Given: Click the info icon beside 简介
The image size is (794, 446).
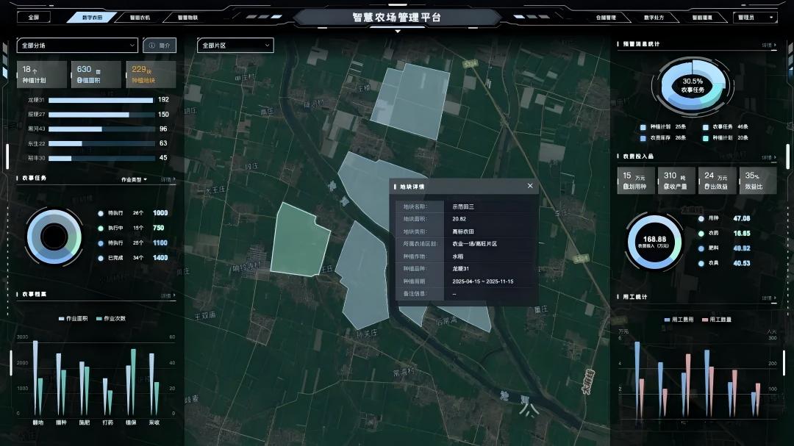Looking at the screenshot, I should 152,46.
